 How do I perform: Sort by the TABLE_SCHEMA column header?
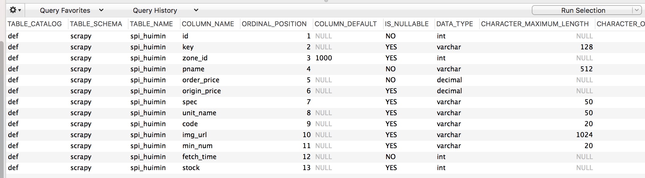(96, 24)
